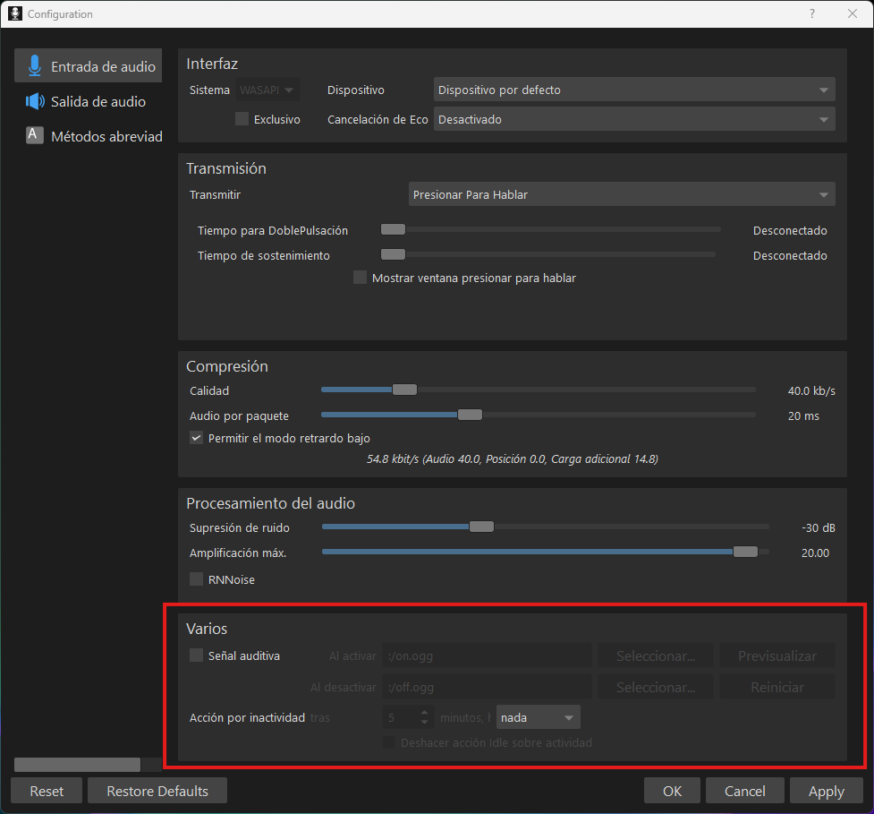The height and width of the screenshot is (814, 874).
Task: Toggle Mostrar ventana presionar para hablar
Action: [x=361, y=278]
